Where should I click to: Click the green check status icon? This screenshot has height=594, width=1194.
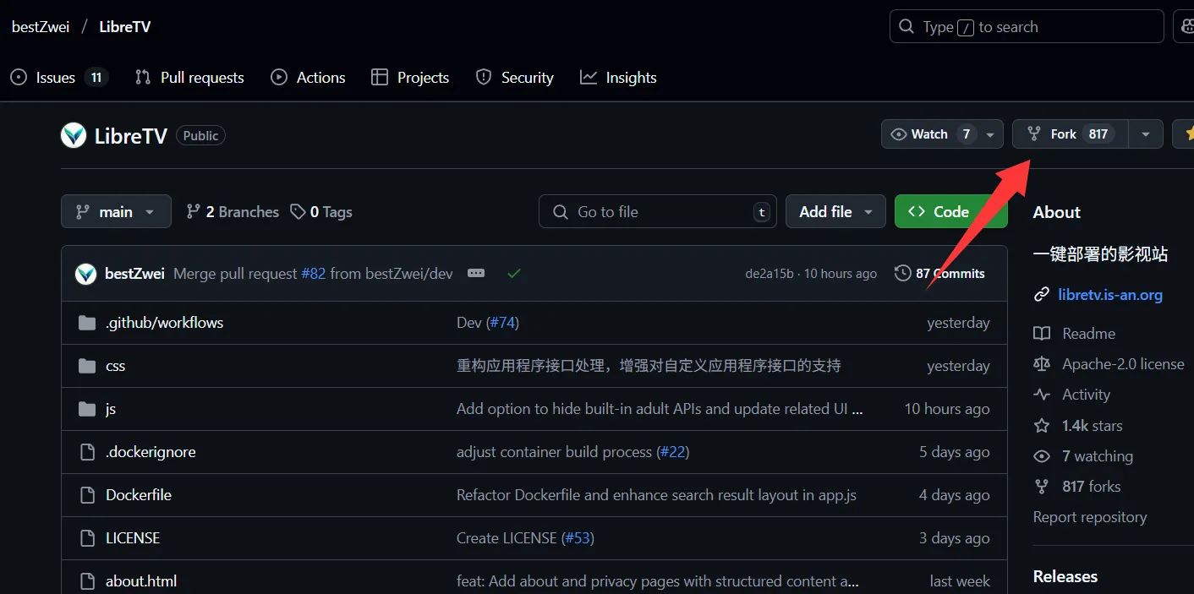click(513, 274)
